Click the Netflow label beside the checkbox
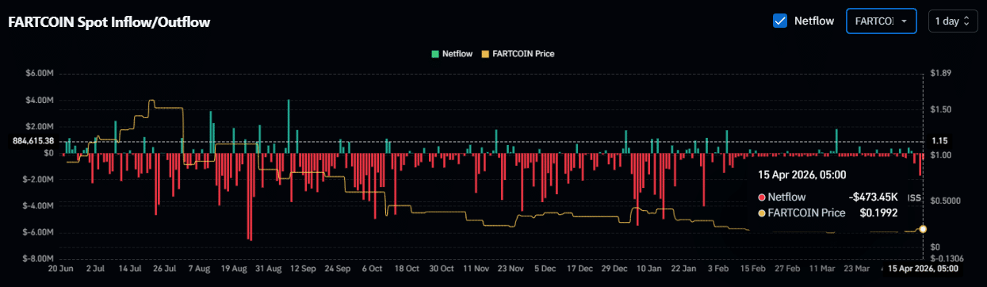Image resolution: width=987 pixels, height=287 pixels. click(x=814, y=21)
